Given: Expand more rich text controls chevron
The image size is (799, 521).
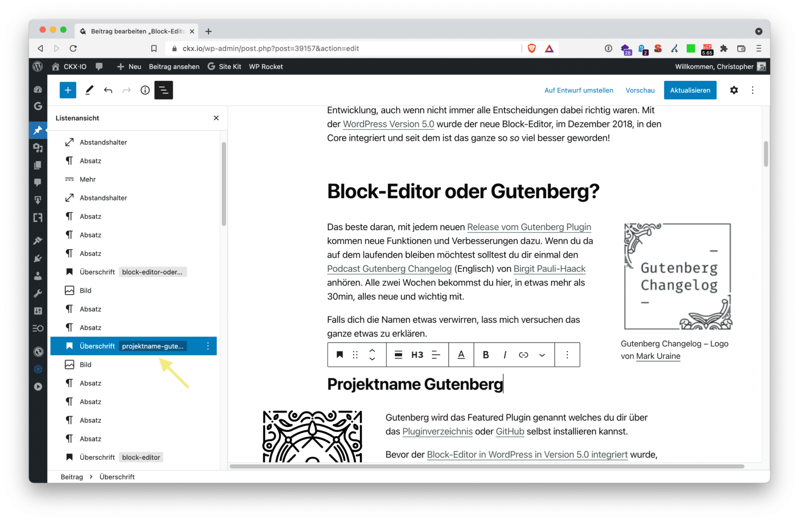Looking at the screenshot, I should pos(542,355).
